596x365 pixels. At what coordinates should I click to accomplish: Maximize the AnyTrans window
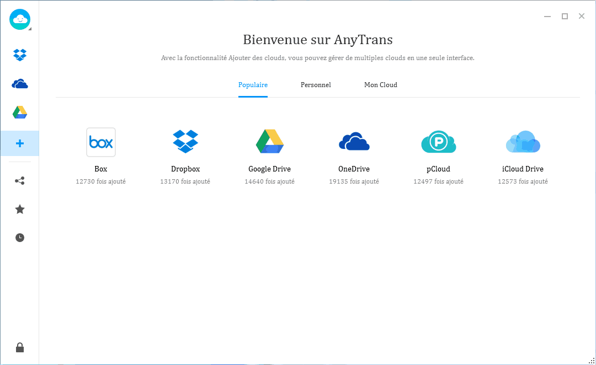(565, 17)
